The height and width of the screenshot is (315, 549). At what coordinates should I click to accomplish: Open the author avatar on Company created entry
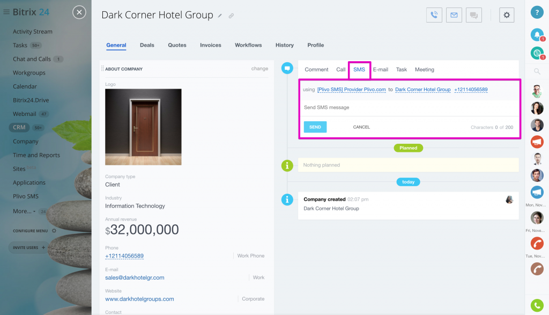point(509,200)
